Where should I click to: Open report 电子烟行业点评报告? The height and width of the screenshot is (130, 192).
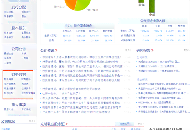coord(160,98)
